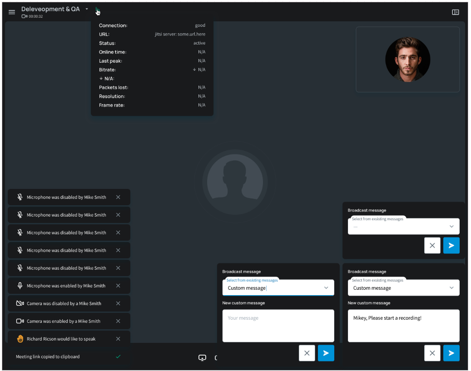Viewport: 471px width, 371px height.
Task: Click the 'Mikey, Please start a recording!' text box
Action: point(403,326)
